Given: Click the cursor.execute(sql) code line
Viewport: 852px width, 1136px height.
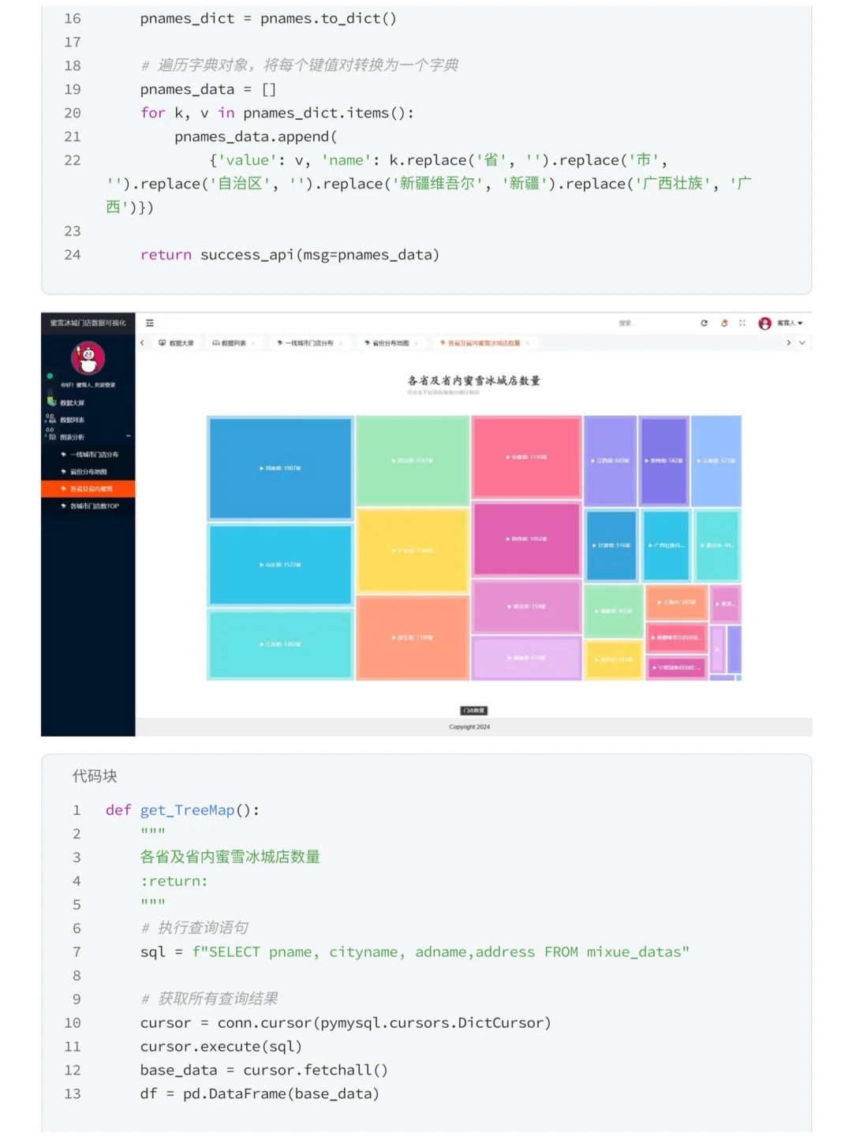Looking at the screenshot, I should coord(221,1047).
